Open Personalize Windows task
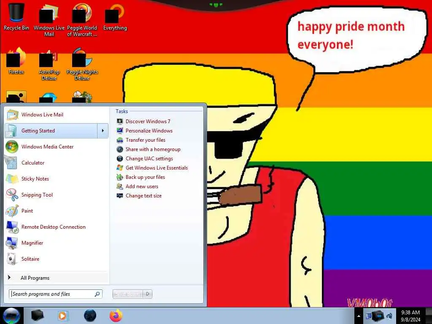 [144, 131]
